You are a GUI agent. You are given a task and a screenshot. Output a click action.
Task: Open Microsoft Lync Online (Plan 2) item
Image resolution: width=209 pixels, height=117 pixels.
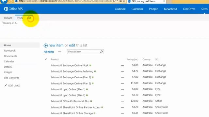(68, 95)
